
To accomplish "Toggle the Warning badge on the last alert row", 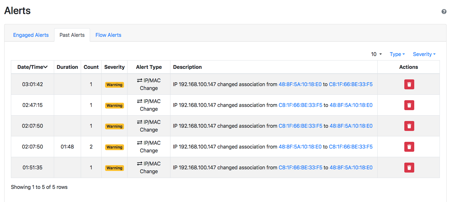I will pyautogui.click(x=114, y=167).
